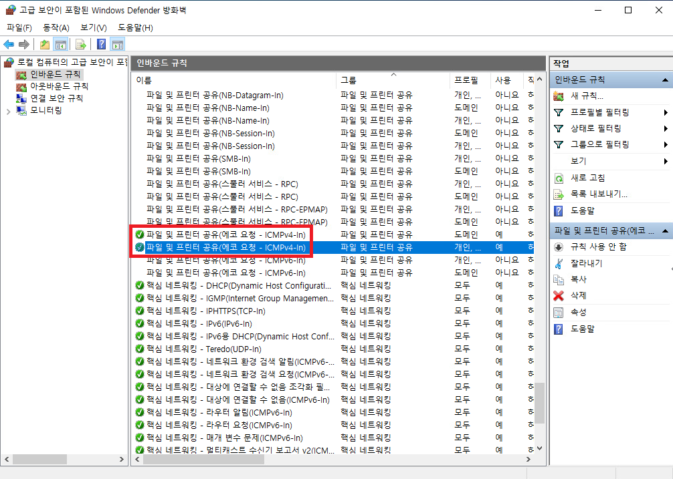Click the 상태로 필터링 funnel icon
Screen dimensions: 673x479
click(x=559, y=128)
